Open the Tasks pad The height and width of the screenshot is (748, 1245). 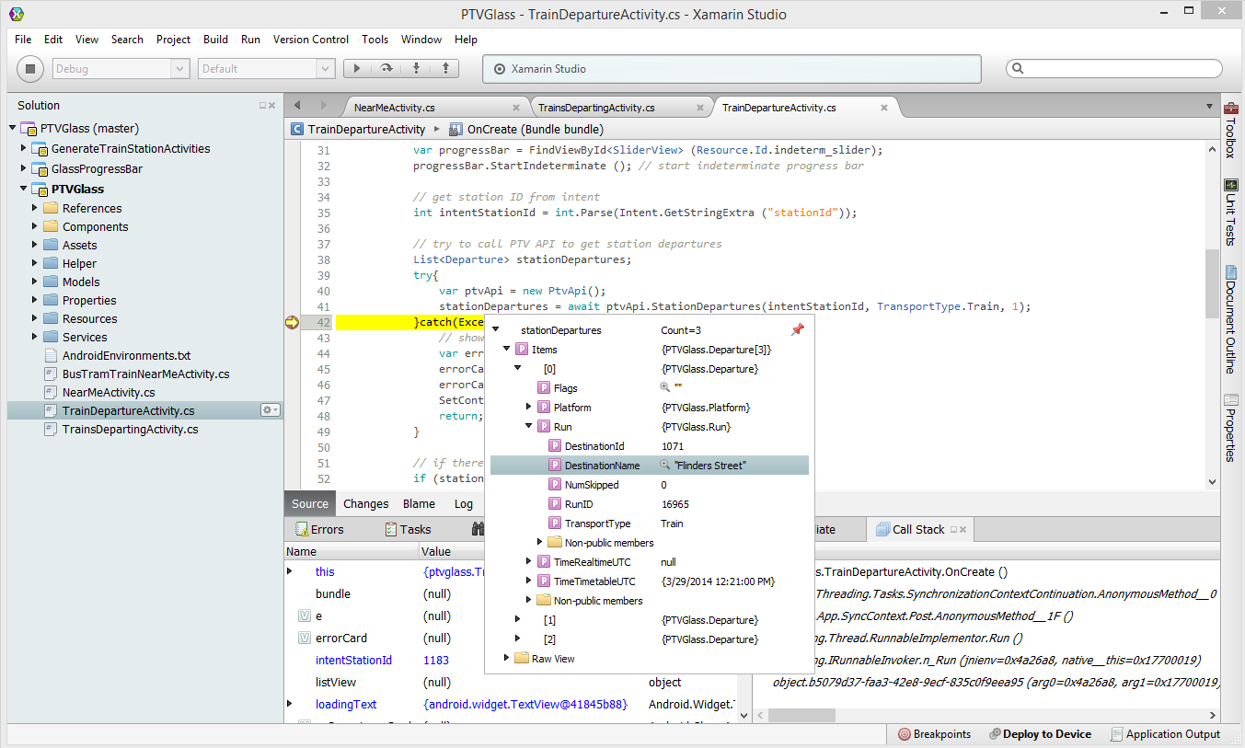[408, 529]
